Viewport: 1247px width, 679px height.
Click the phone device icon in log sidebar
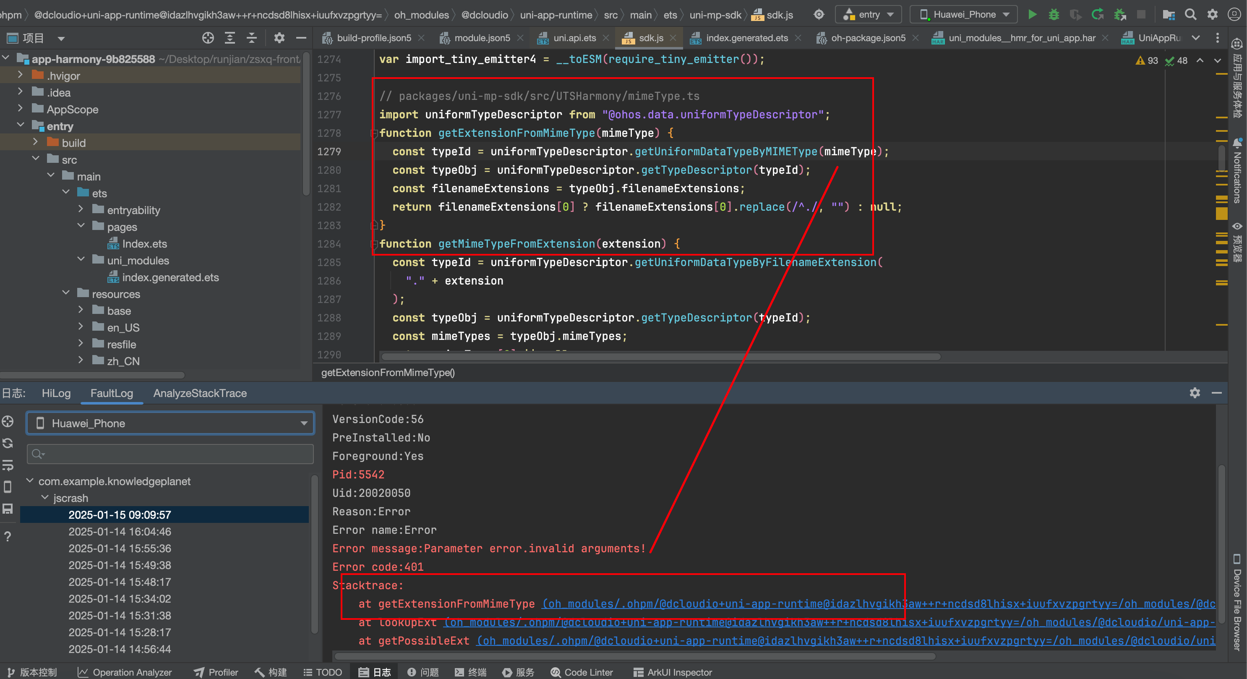8,487
